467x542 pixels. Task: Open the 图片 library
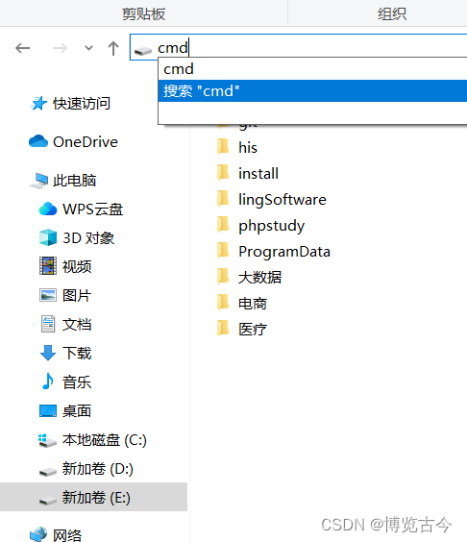tap(77, 296)
